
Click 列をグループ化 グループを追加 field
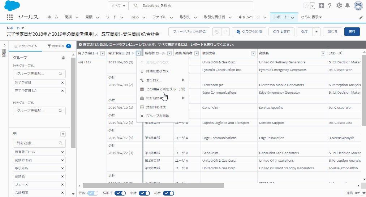coord(39,111)
